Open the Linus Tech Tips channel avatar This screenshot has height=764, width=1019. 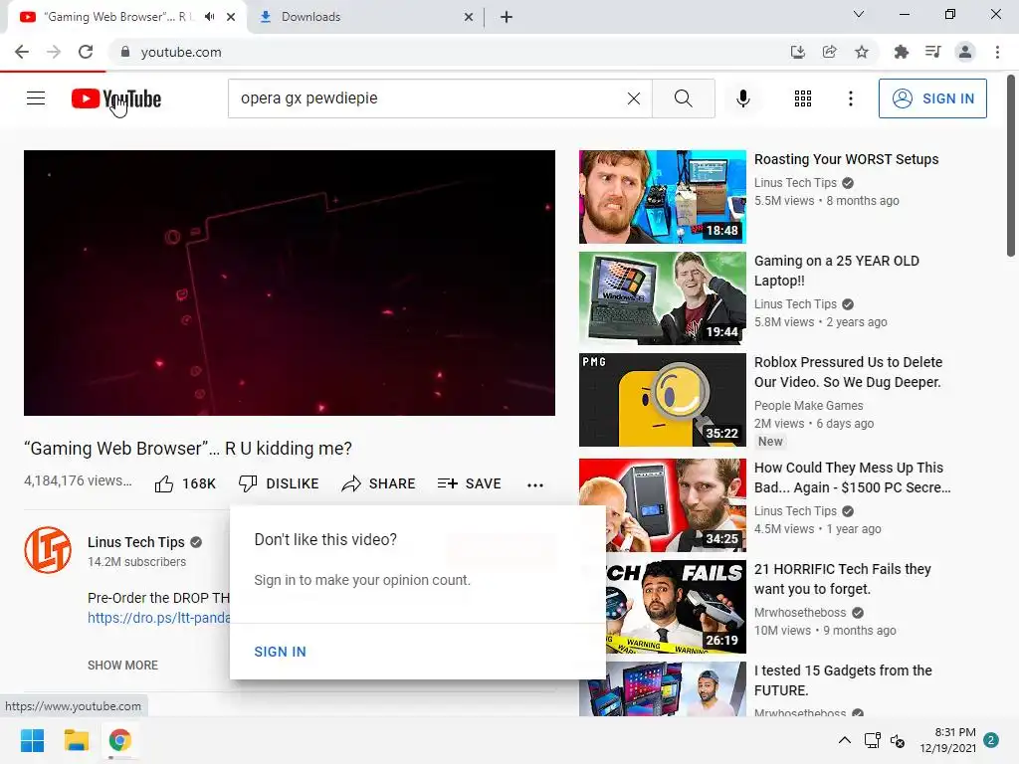point(48,549)
